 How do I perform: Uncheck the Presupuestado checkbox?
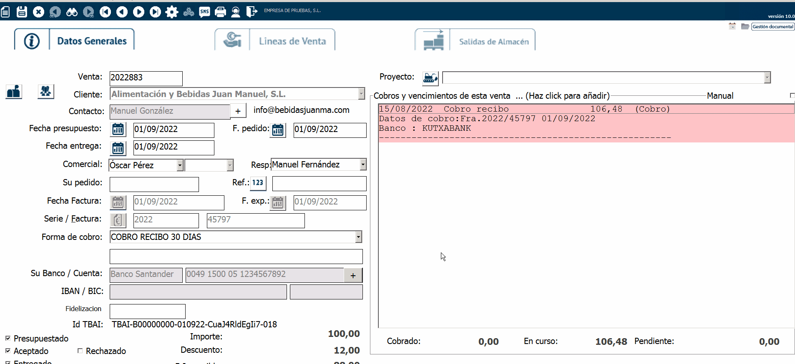point(8,338)
